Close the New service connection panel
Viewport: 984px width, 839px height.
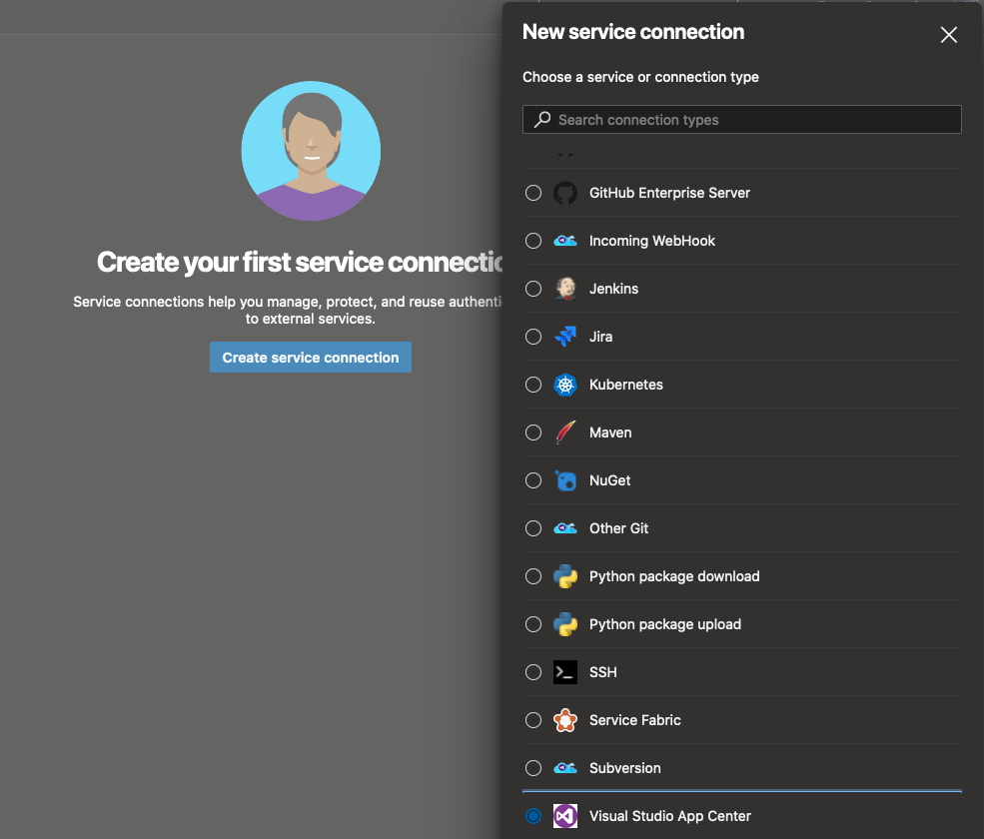(x=949, y=35)
